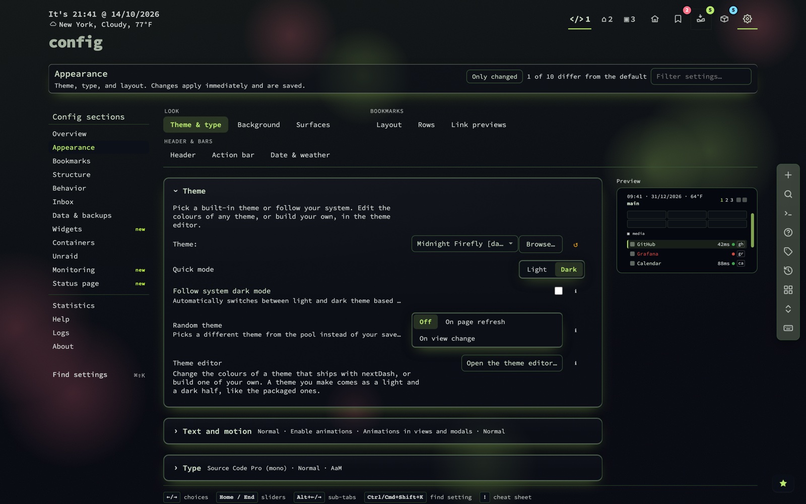Viewport: 806px width, 504px height.
Task: Show info for Random theme setting
Action: click(x=575, y=331)
